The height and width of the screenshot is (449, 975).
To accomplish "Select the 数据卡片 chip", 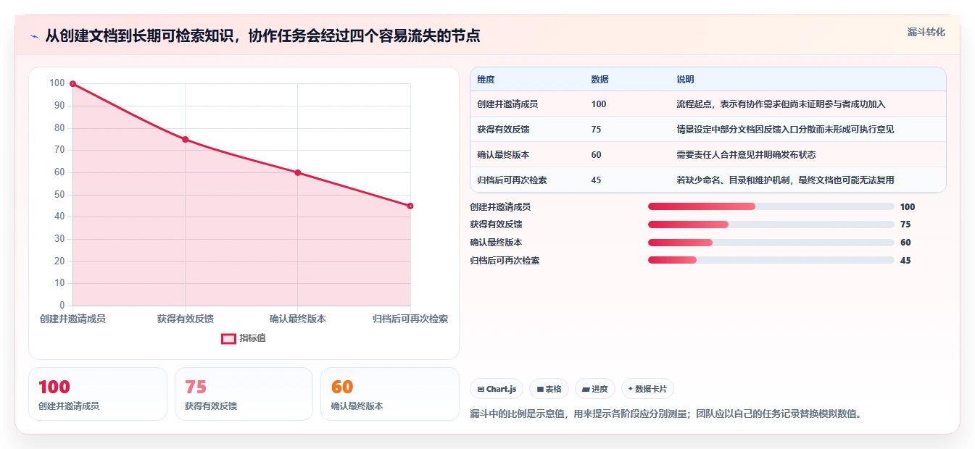I will click(x=647, y=389).
